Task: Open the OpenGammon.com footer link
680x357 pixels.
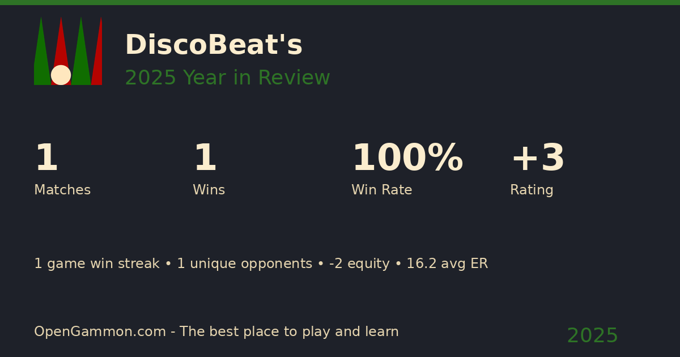Action: coord(100,332)
